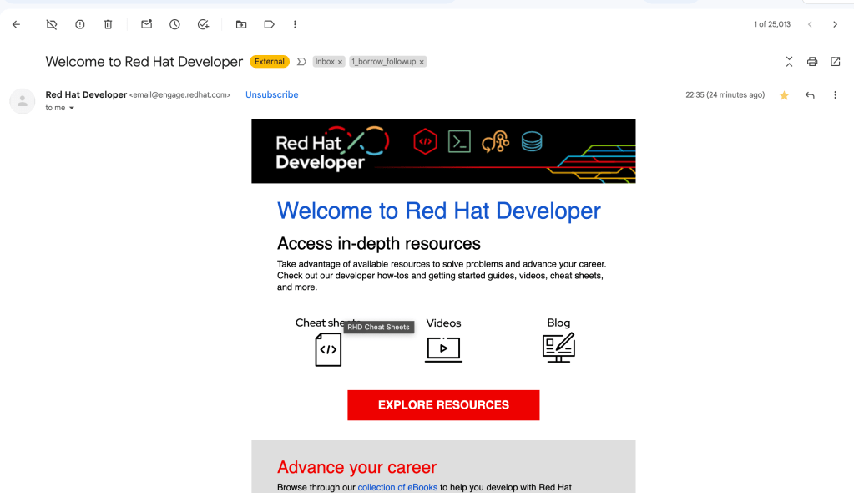
Task: Go back to the inbox list
Action: (17, 24)
